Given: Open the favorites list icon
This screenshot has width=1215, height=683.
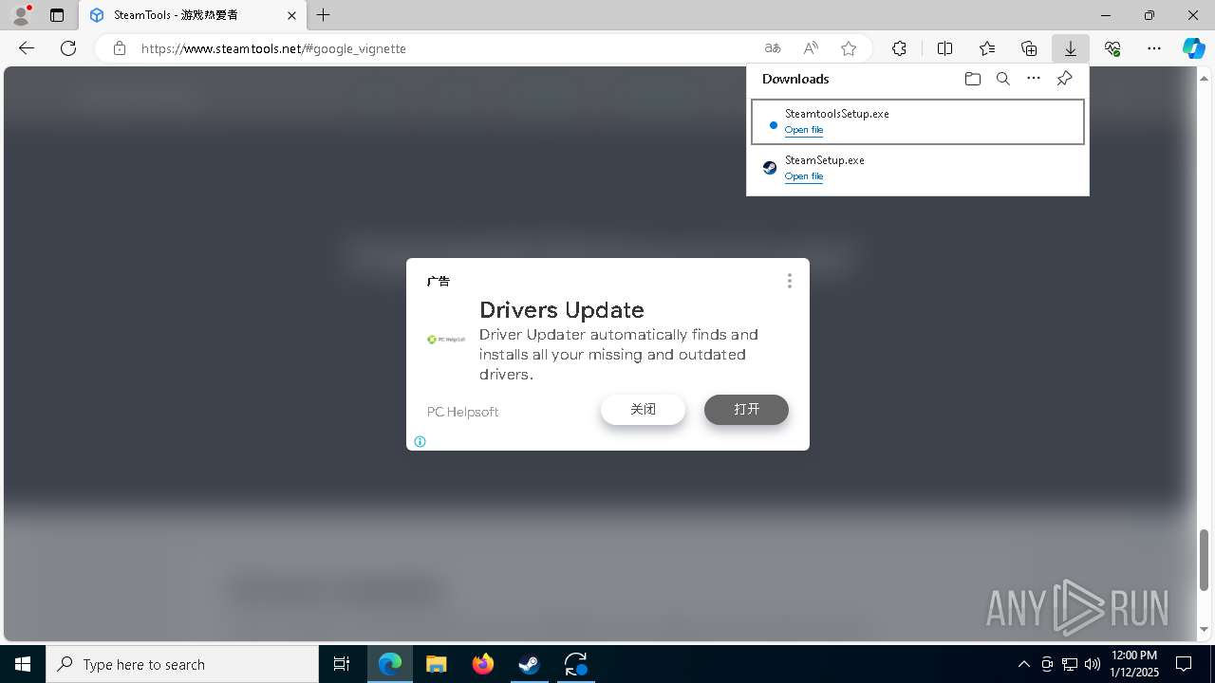Looking at the screenshot, I should tap(987, 48).
